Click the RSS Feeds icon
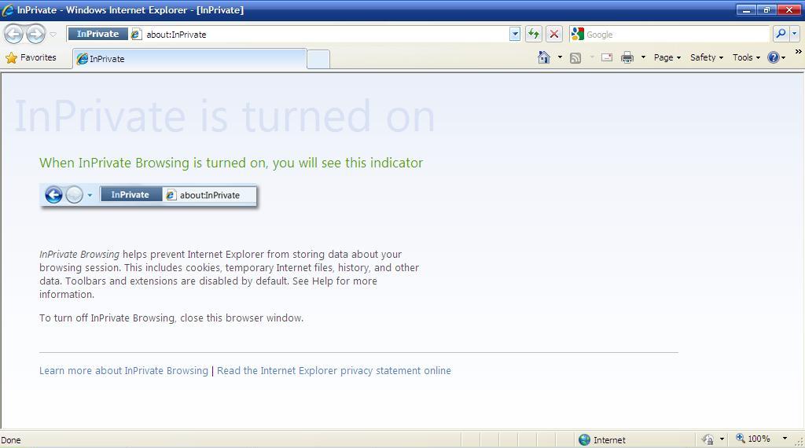Image resolution: width=805 pixels, height=448 pixels. (575, 57)
